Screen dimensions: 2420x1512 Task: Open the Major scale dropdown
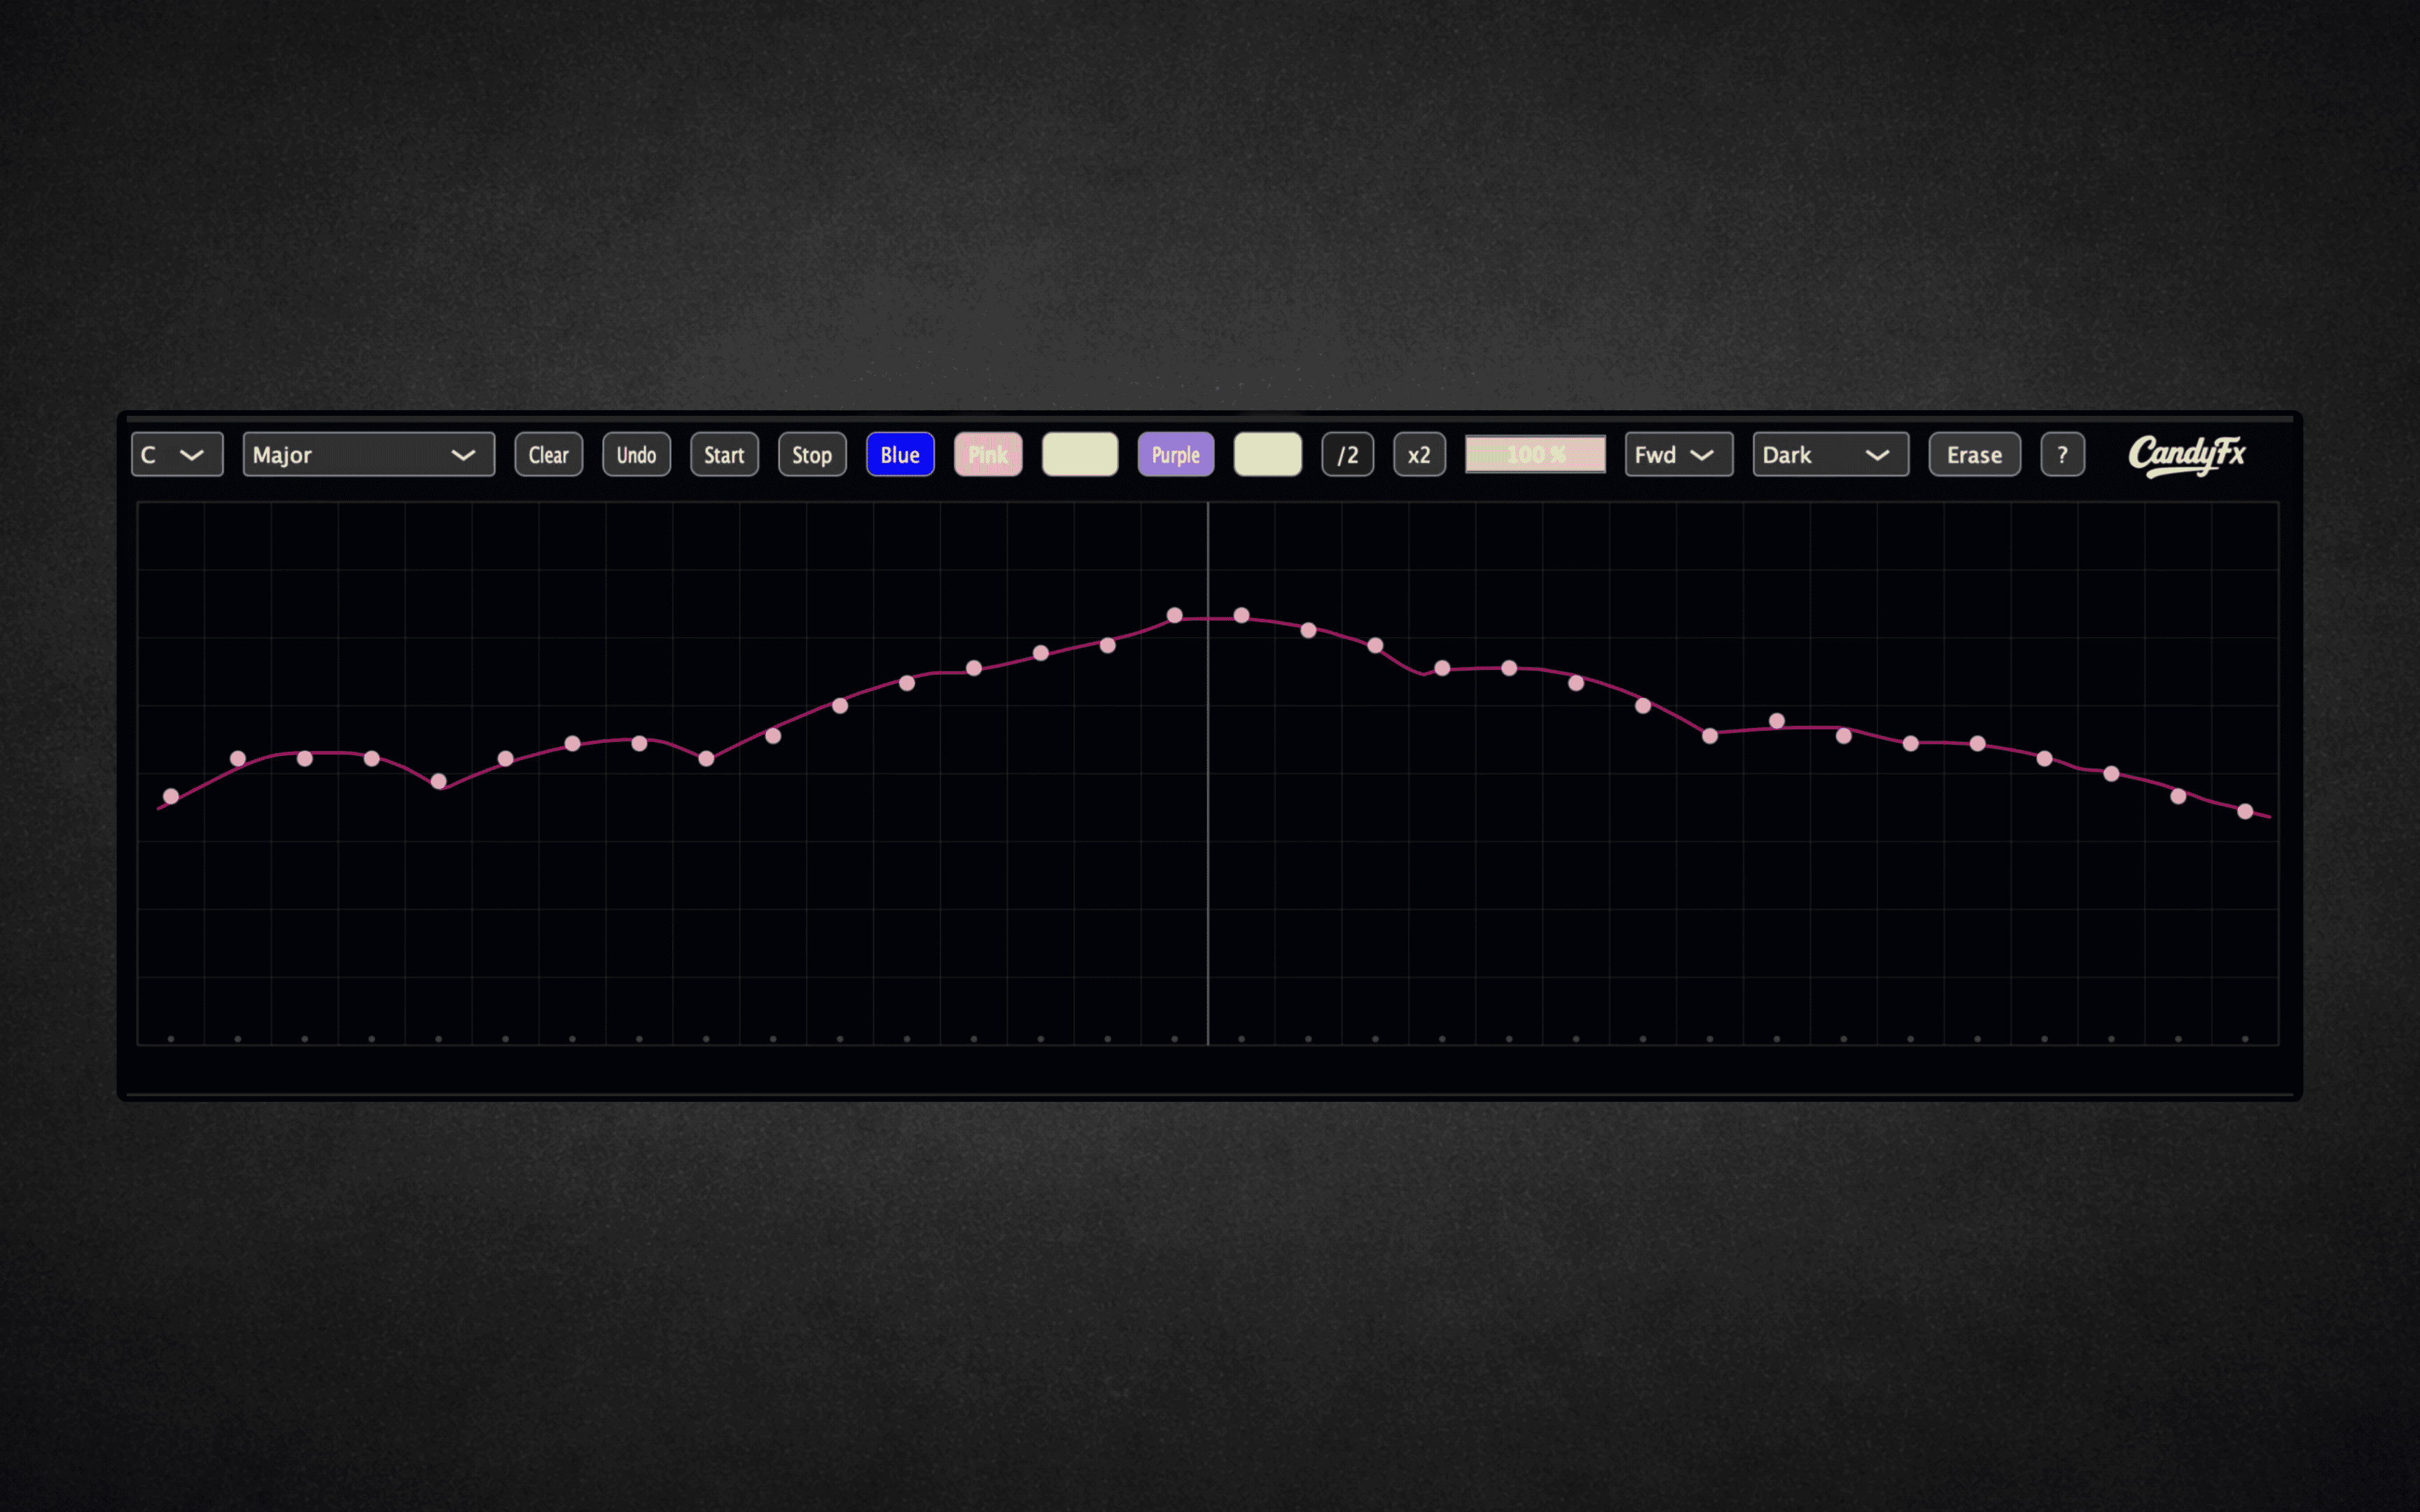pos(369,455)
